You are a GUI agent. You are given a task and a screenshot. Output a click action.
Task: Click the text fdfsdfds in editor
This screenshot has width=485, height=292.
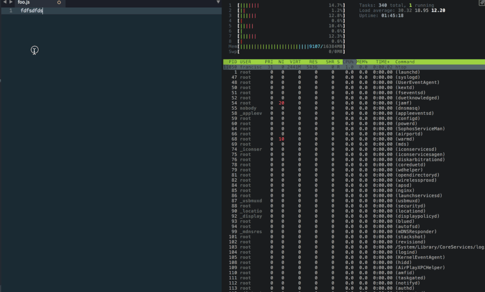pyautogui.click(x=31, y=10)
